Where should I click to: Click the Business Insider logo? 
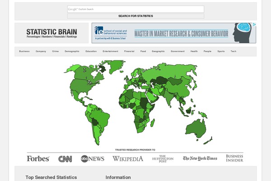(x=234, y=158)
